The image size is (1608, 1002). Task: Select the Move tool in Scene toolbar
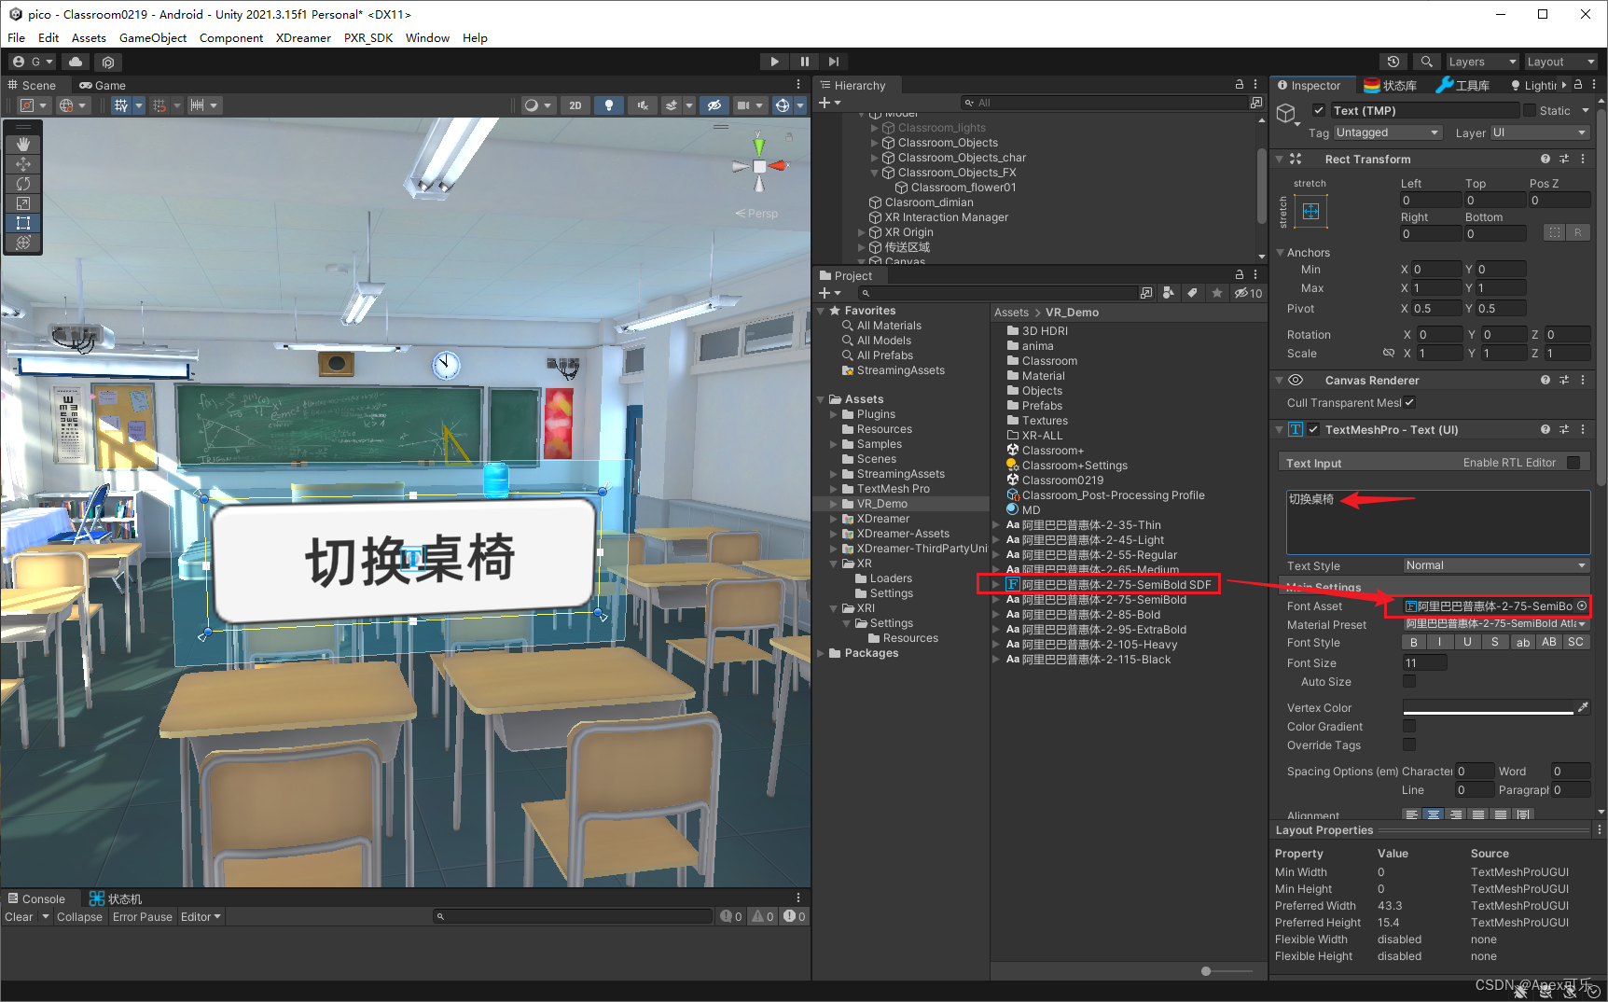(x=23, y=164)
